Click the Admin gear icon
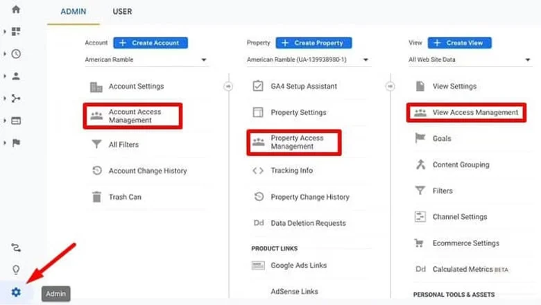This screenshot has width=541, height=305. click(x=16, y=293)
